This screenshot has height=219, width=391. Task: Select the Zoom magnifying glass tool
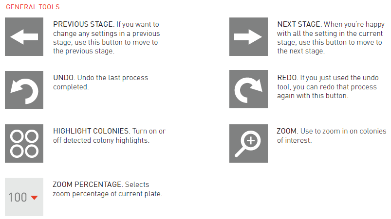pos(248,143)
